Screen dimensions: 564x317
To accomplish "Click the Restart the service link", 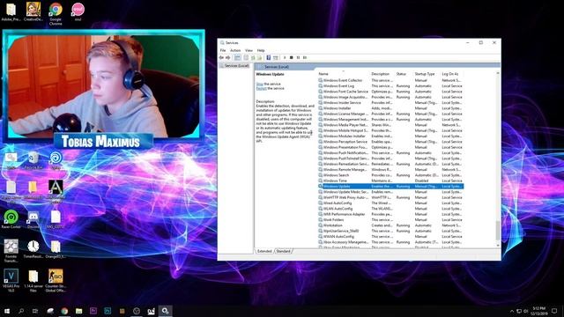I will click(x=262, y=88).
